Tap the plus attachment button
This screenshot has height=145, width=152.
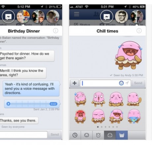75,83
